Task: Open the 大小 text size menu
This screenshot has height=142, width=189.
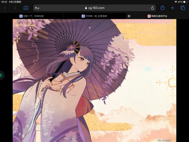Action: point(37,8)
